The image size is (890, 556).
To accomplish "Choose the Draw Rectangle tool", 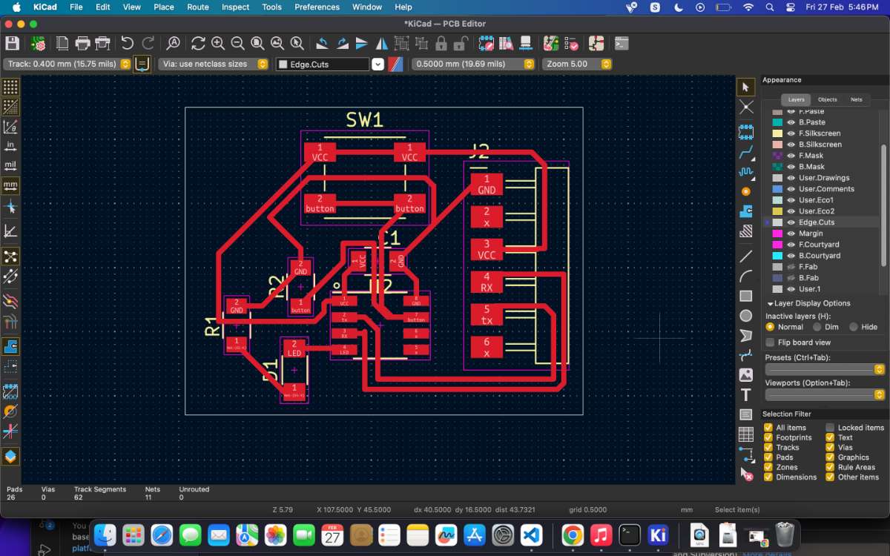I will pos(746,296).
